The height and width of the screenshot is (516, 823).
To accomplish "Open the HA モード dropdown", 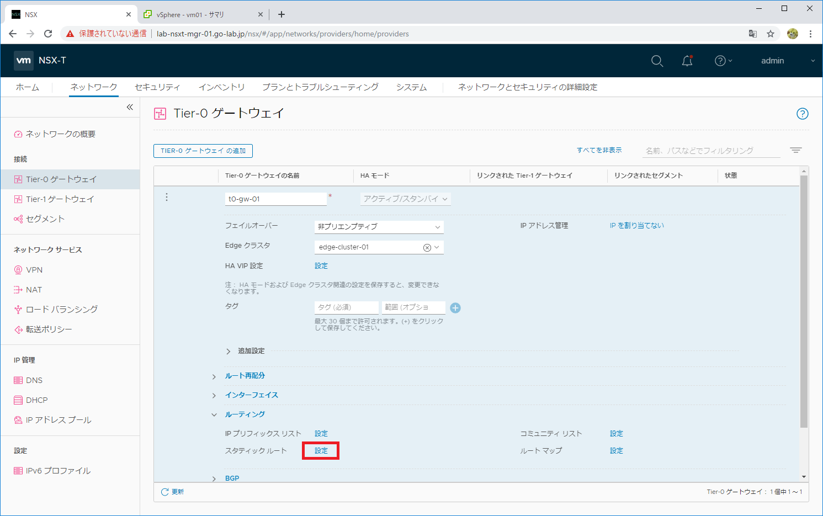I will click(406, 199).
